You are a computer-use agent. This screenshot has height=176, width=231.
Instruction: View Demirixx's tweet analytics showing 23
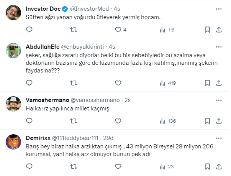click(x=167, y=166)
